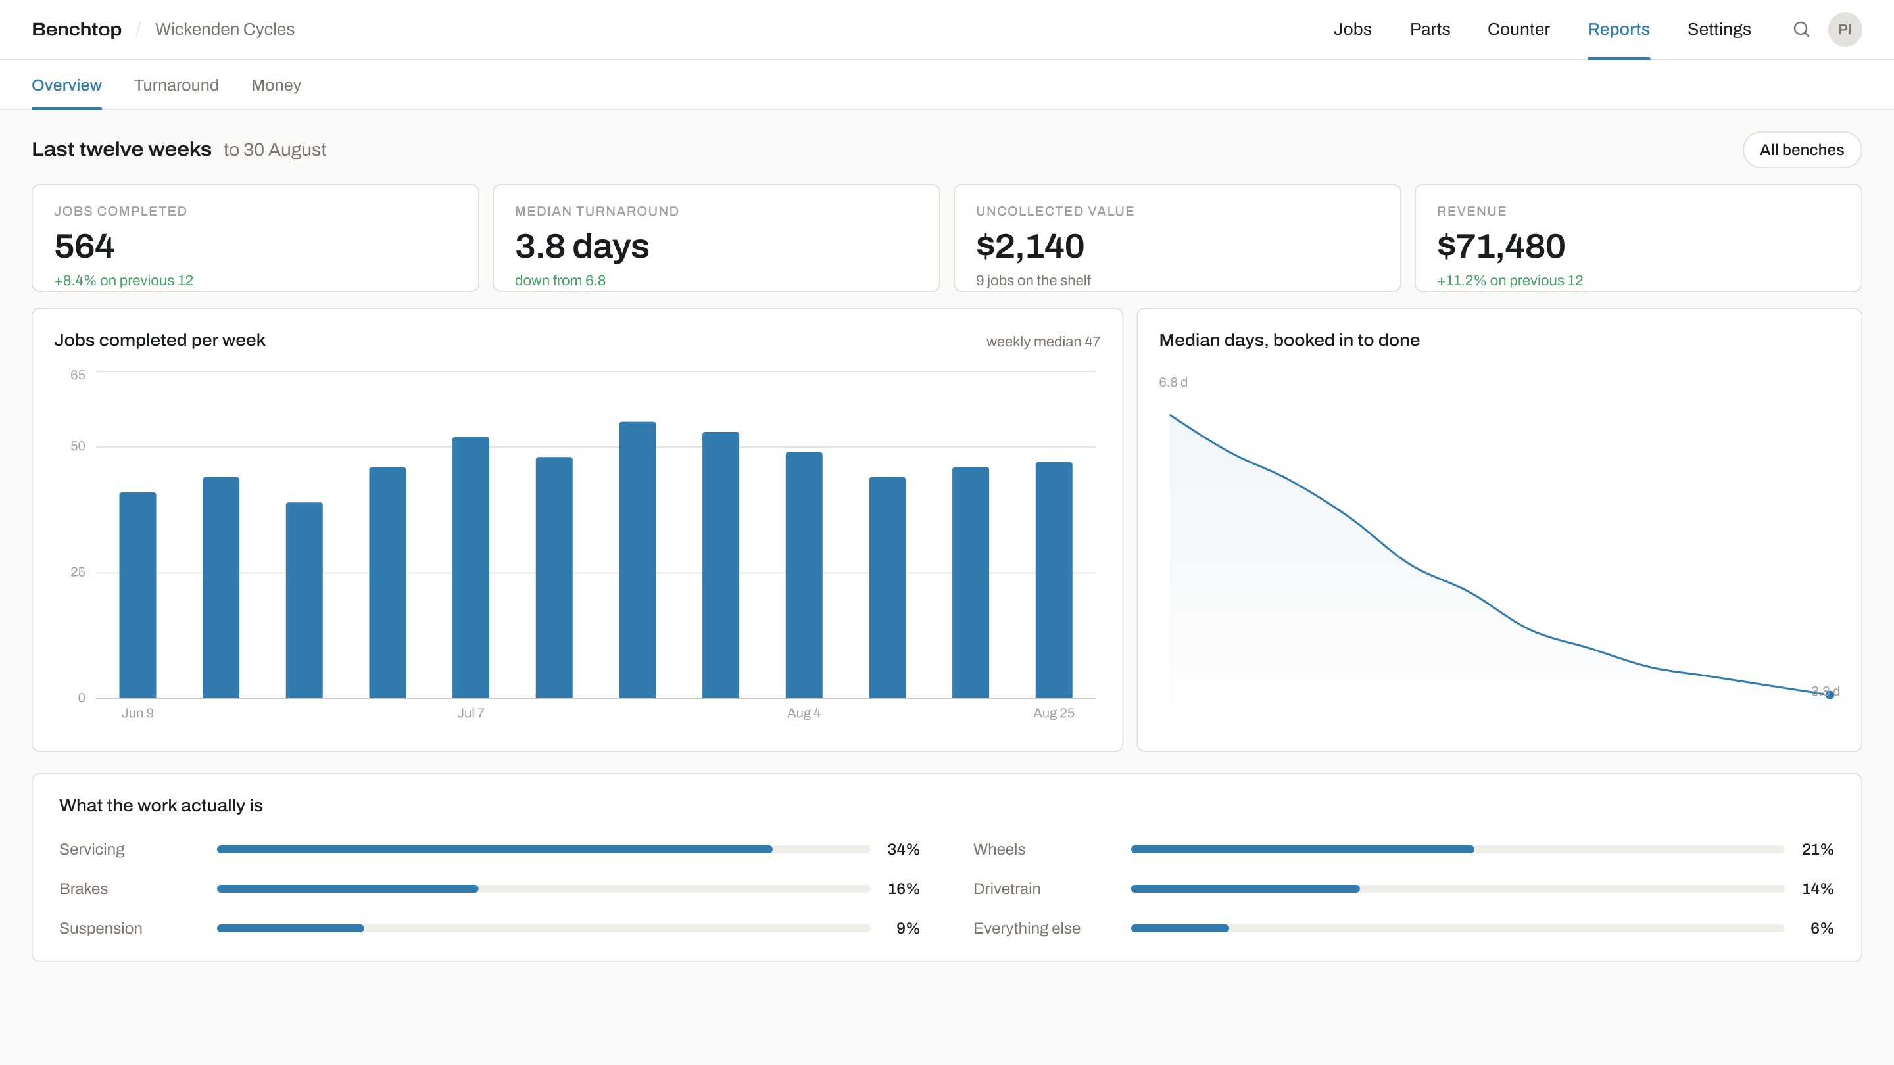Open the Money tab
1894x1065 pixels.
pos(276,85)
